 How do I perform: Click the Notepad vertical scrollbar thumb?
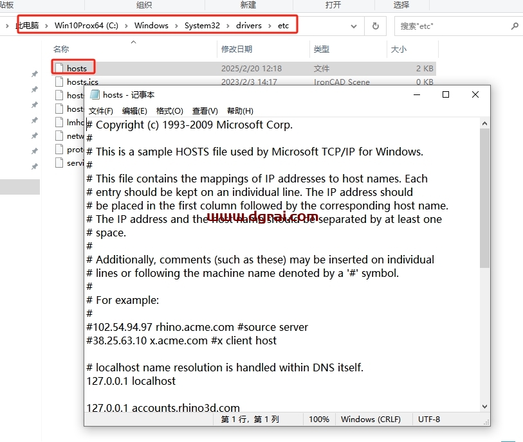pyautogui.click(x=484, y=198)
